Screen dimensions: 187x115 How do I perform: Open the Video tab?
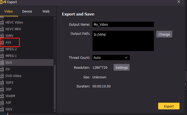click(9, 11)
